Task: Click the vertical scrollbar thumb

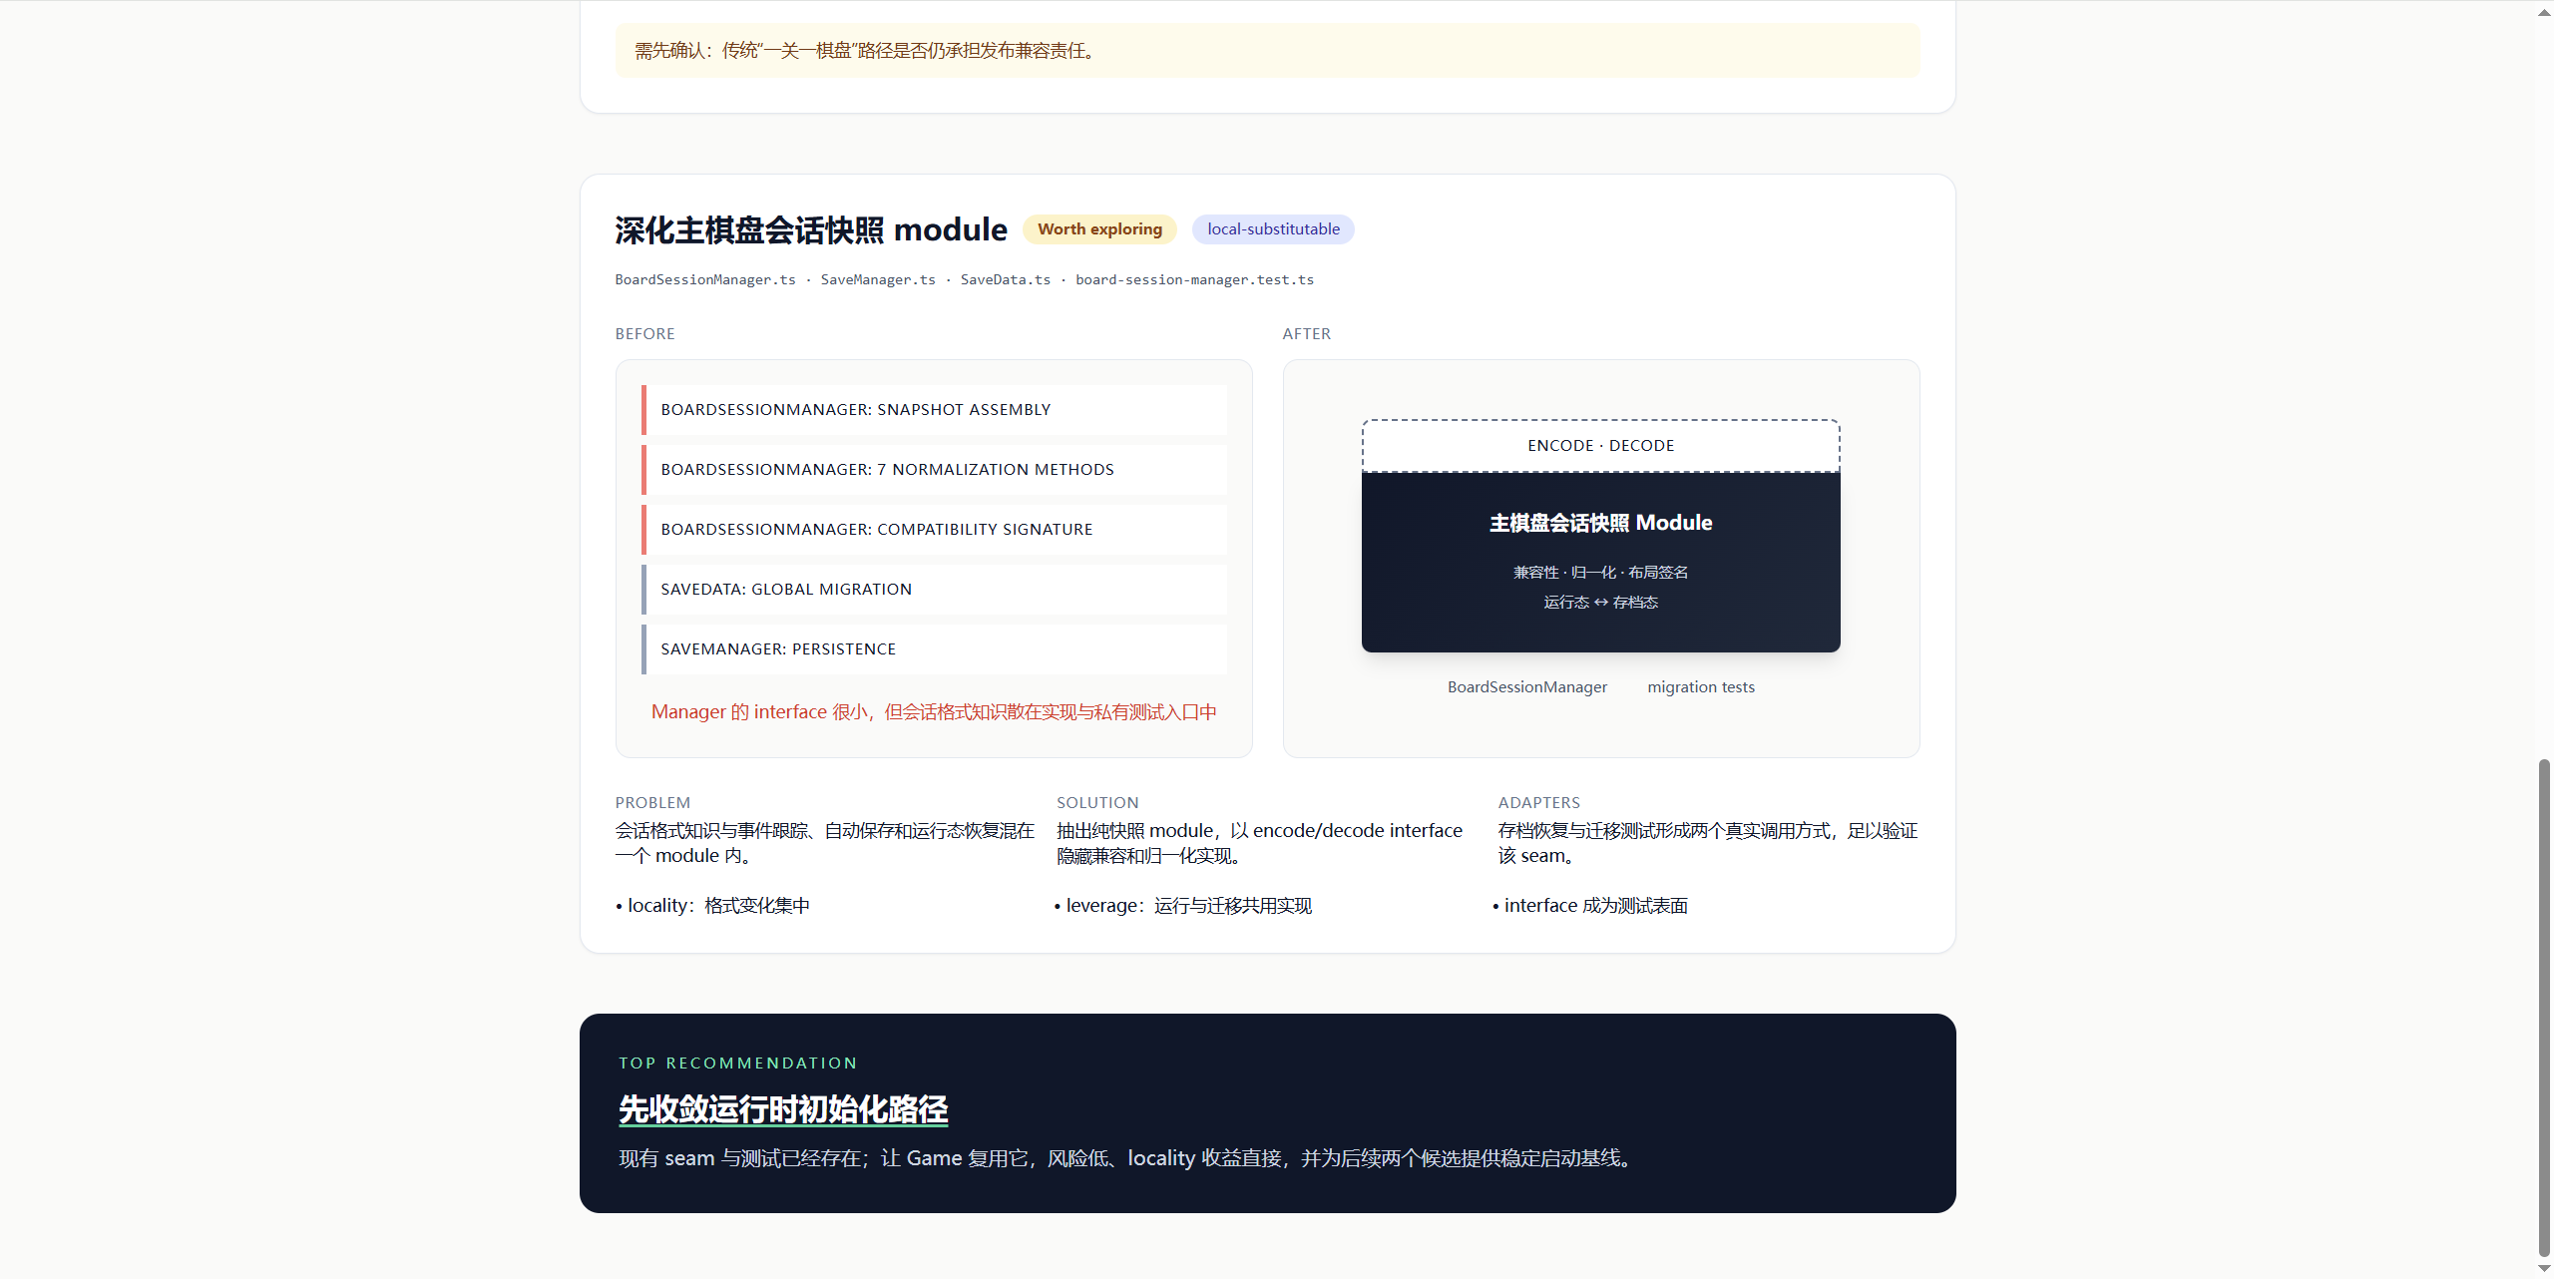Action: click(x=2544, y=1007)
